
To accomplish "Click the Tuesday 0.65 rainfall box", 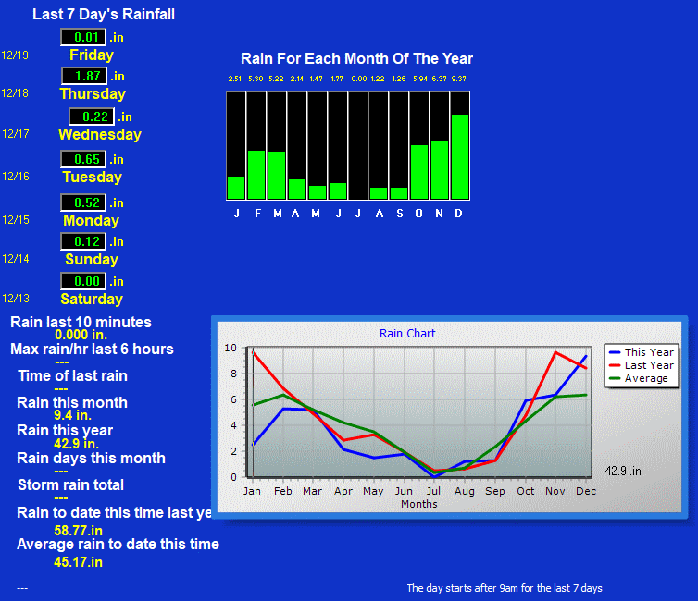I will tap(84, 159).
